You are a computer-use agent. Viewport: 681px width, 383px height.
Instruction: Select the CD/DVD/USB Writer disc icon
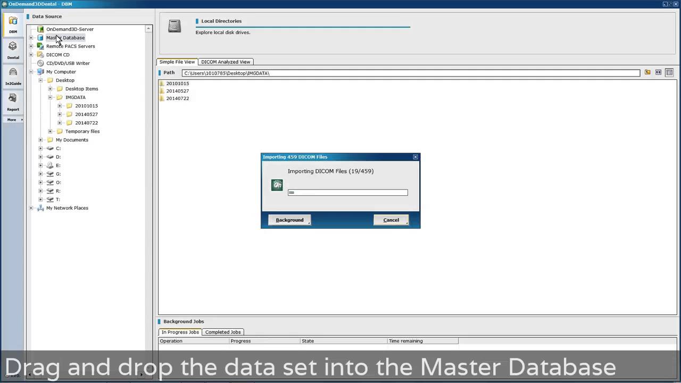click(x=40, y=63)
